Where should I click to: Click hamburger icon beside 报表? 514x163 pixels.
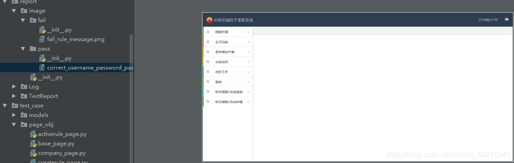(208, 82)
